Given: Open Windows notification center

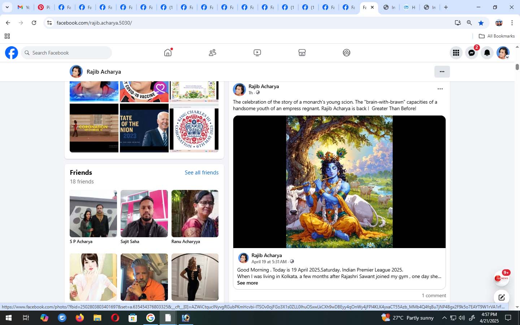Looking at the screenshot, I should pos(508,318).
